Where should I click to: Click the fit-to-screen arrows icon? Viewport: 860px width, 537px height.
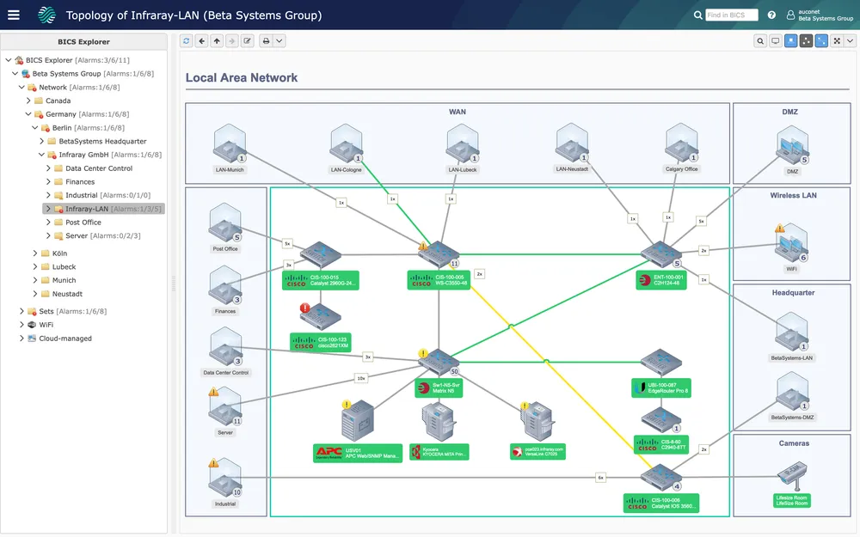(x=837, y=40)
